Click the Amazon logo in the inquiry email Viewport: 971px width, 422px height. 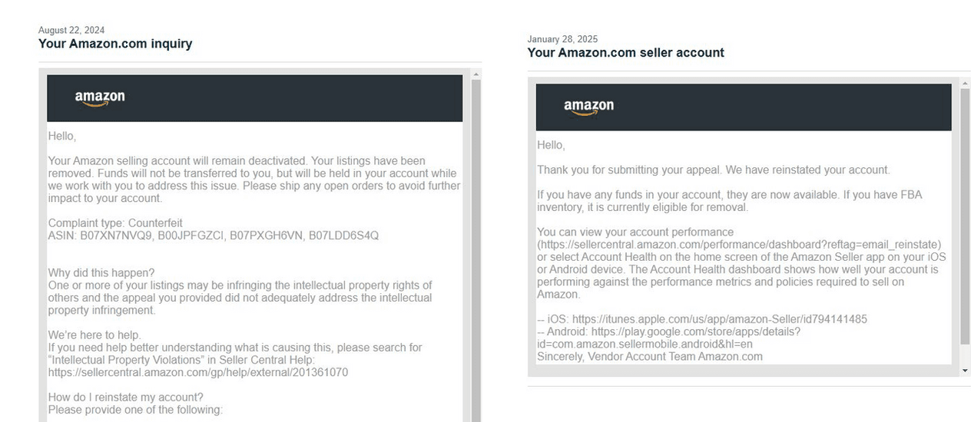tap(100, 98)
